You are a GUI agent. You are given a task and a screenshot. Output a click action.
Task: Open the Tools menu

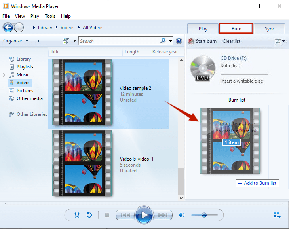coord(50,16)
